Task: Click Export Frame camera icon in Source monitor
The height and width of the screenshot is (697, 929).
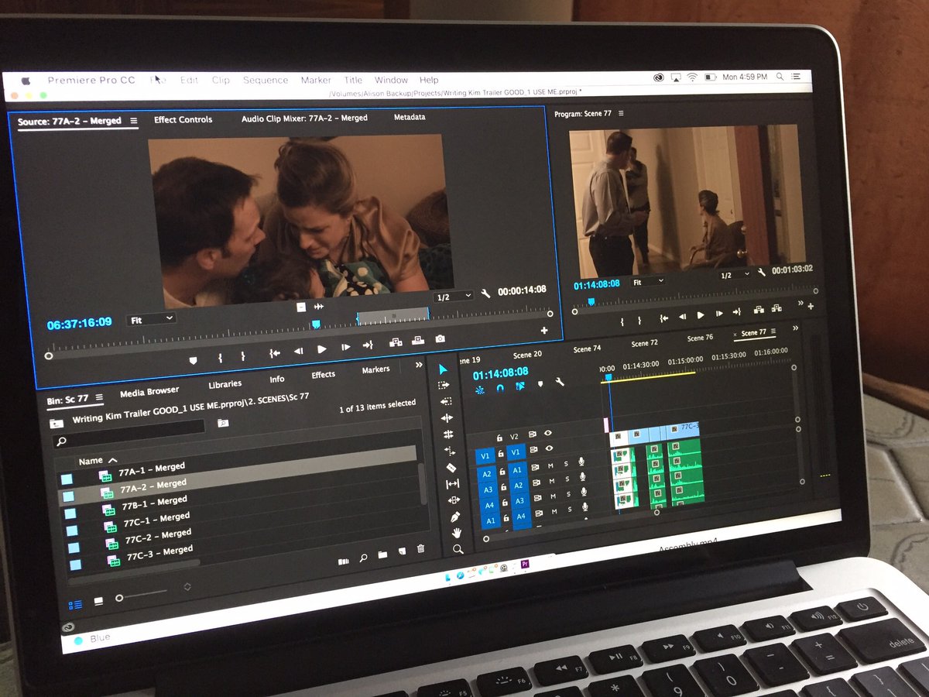Action: pos(440,340)
